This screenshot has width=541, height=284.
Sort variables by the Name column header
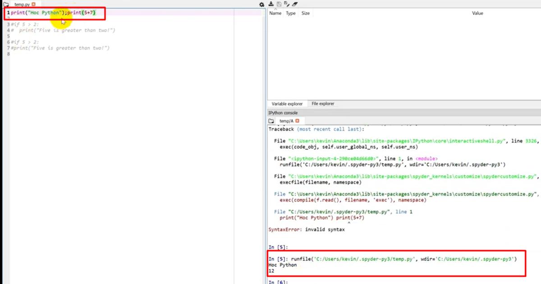pyautogui.click(x=275, y=13)
